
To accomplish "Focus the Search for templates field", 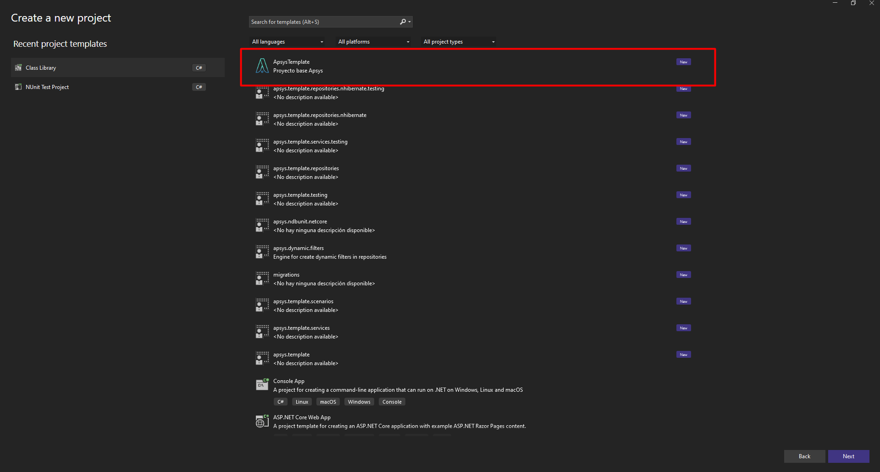I will [x=324, y=22].
